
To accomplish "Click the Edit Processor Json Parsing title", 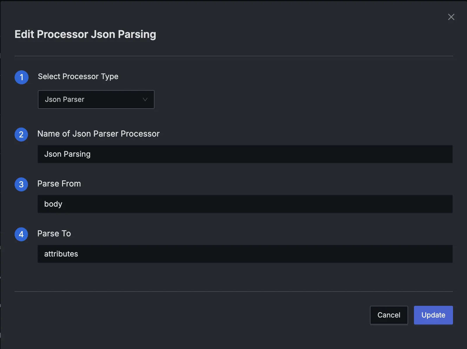I will tap(85, 34).
